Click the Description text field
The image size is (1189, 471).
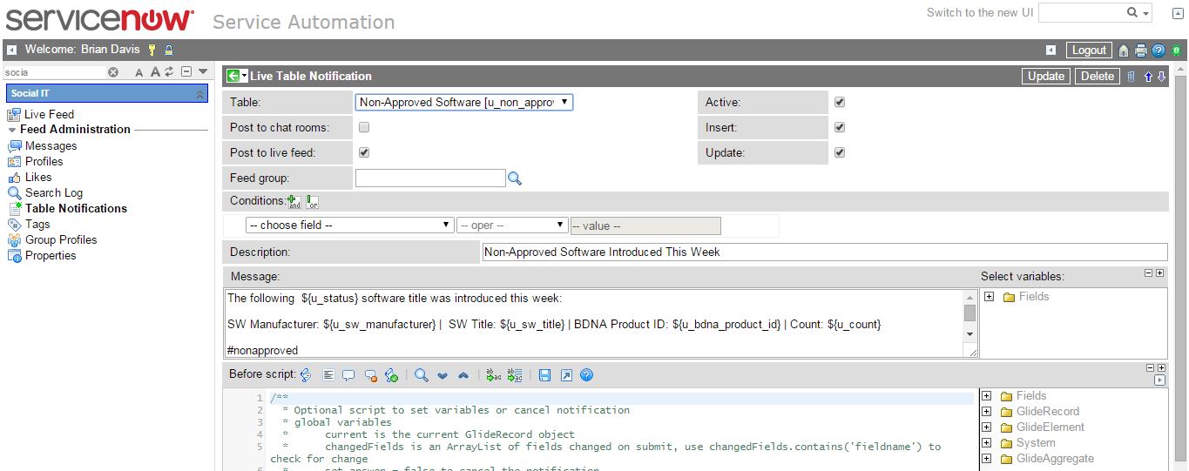(x=823, y=252)
